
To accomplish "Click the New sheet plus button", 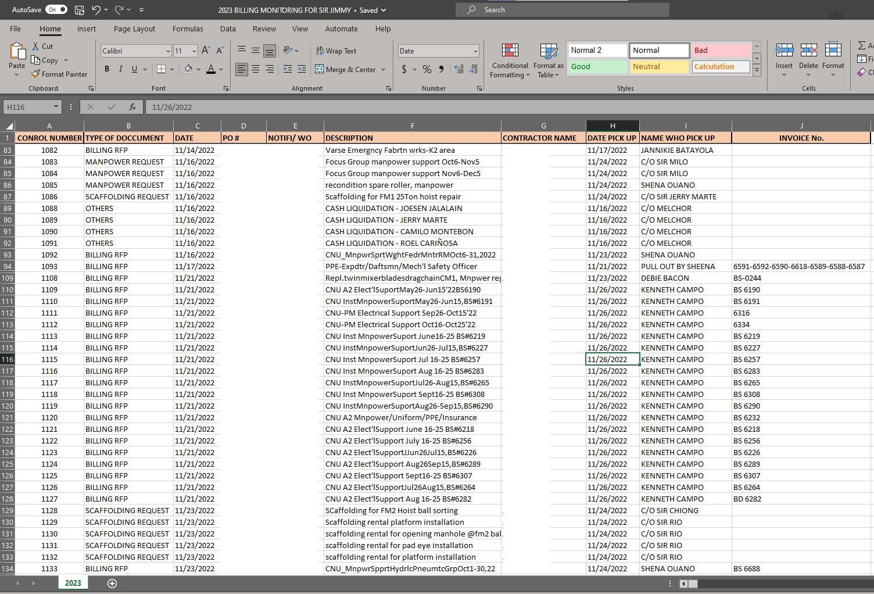I will click(x=112, y=583).
